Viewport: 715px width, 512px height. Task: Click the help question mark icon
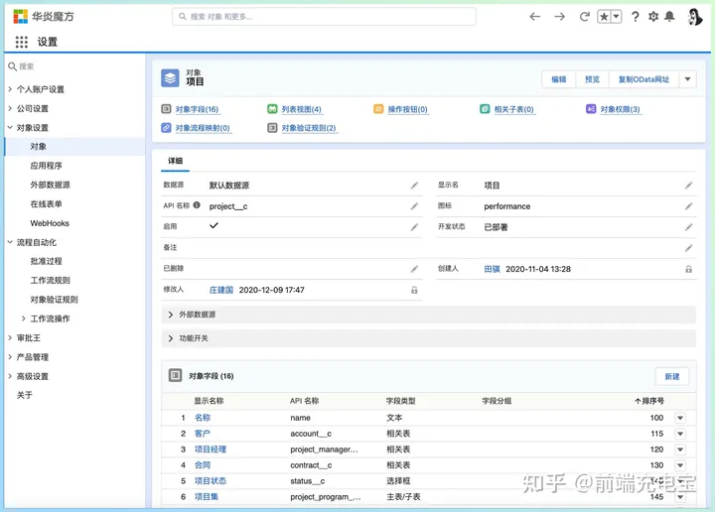[x=636, y=17]
